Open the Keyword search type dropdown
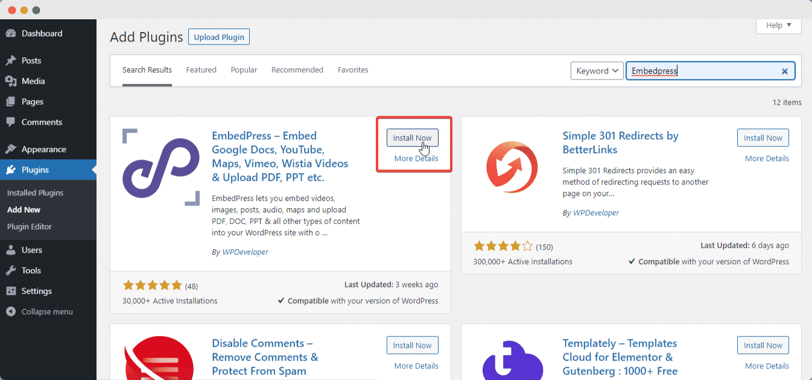Image resolution: width=812 pixels, height=380 pixels. coord(597,71)
